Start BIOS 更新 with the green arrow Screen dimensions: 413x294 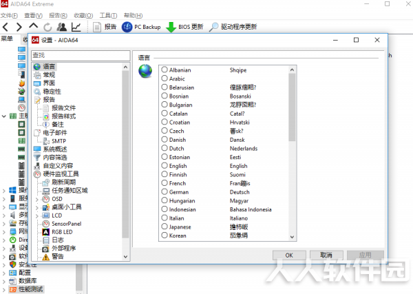[x=184, y=27]
